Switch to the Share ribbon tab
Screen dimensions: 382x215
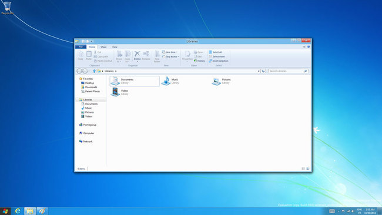click(x=103, y=47)
